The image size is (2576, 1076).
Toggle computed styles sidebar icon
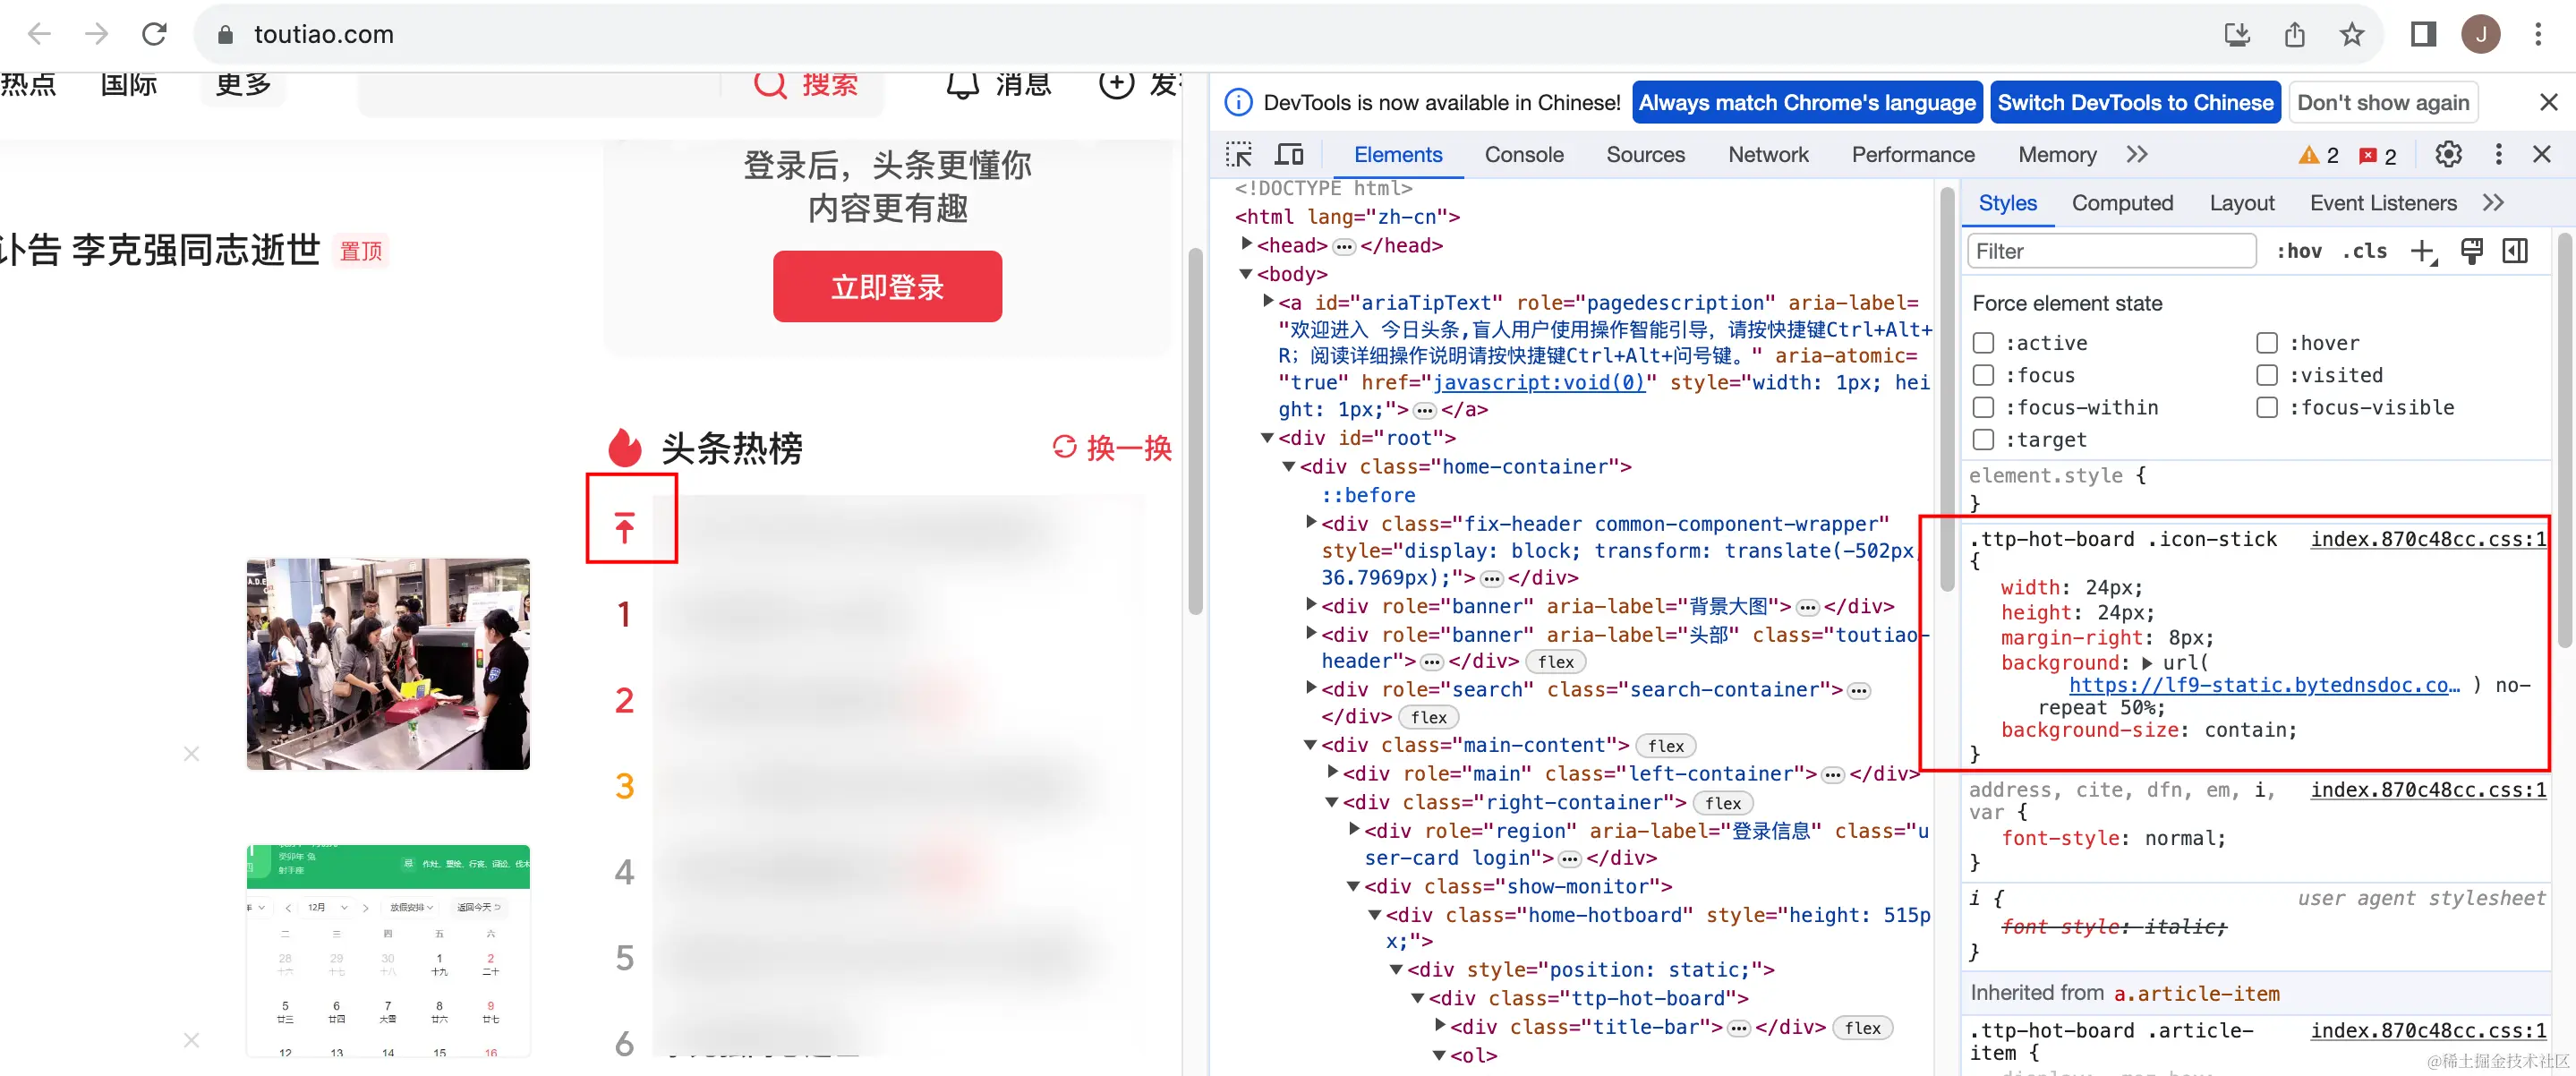pyautogui.click(x=2515, y=251)
